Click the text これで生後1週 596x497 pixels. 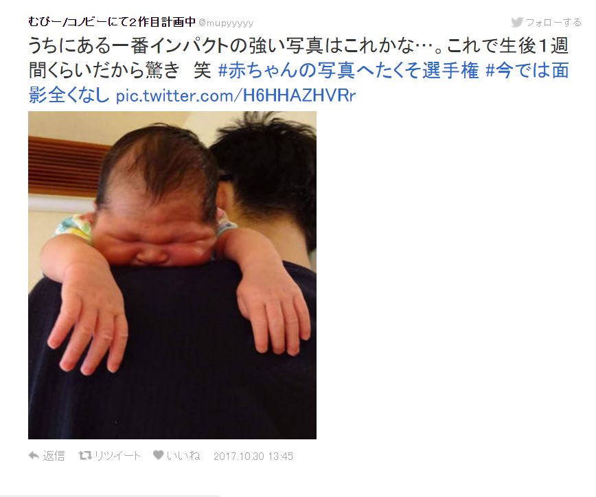507,46
